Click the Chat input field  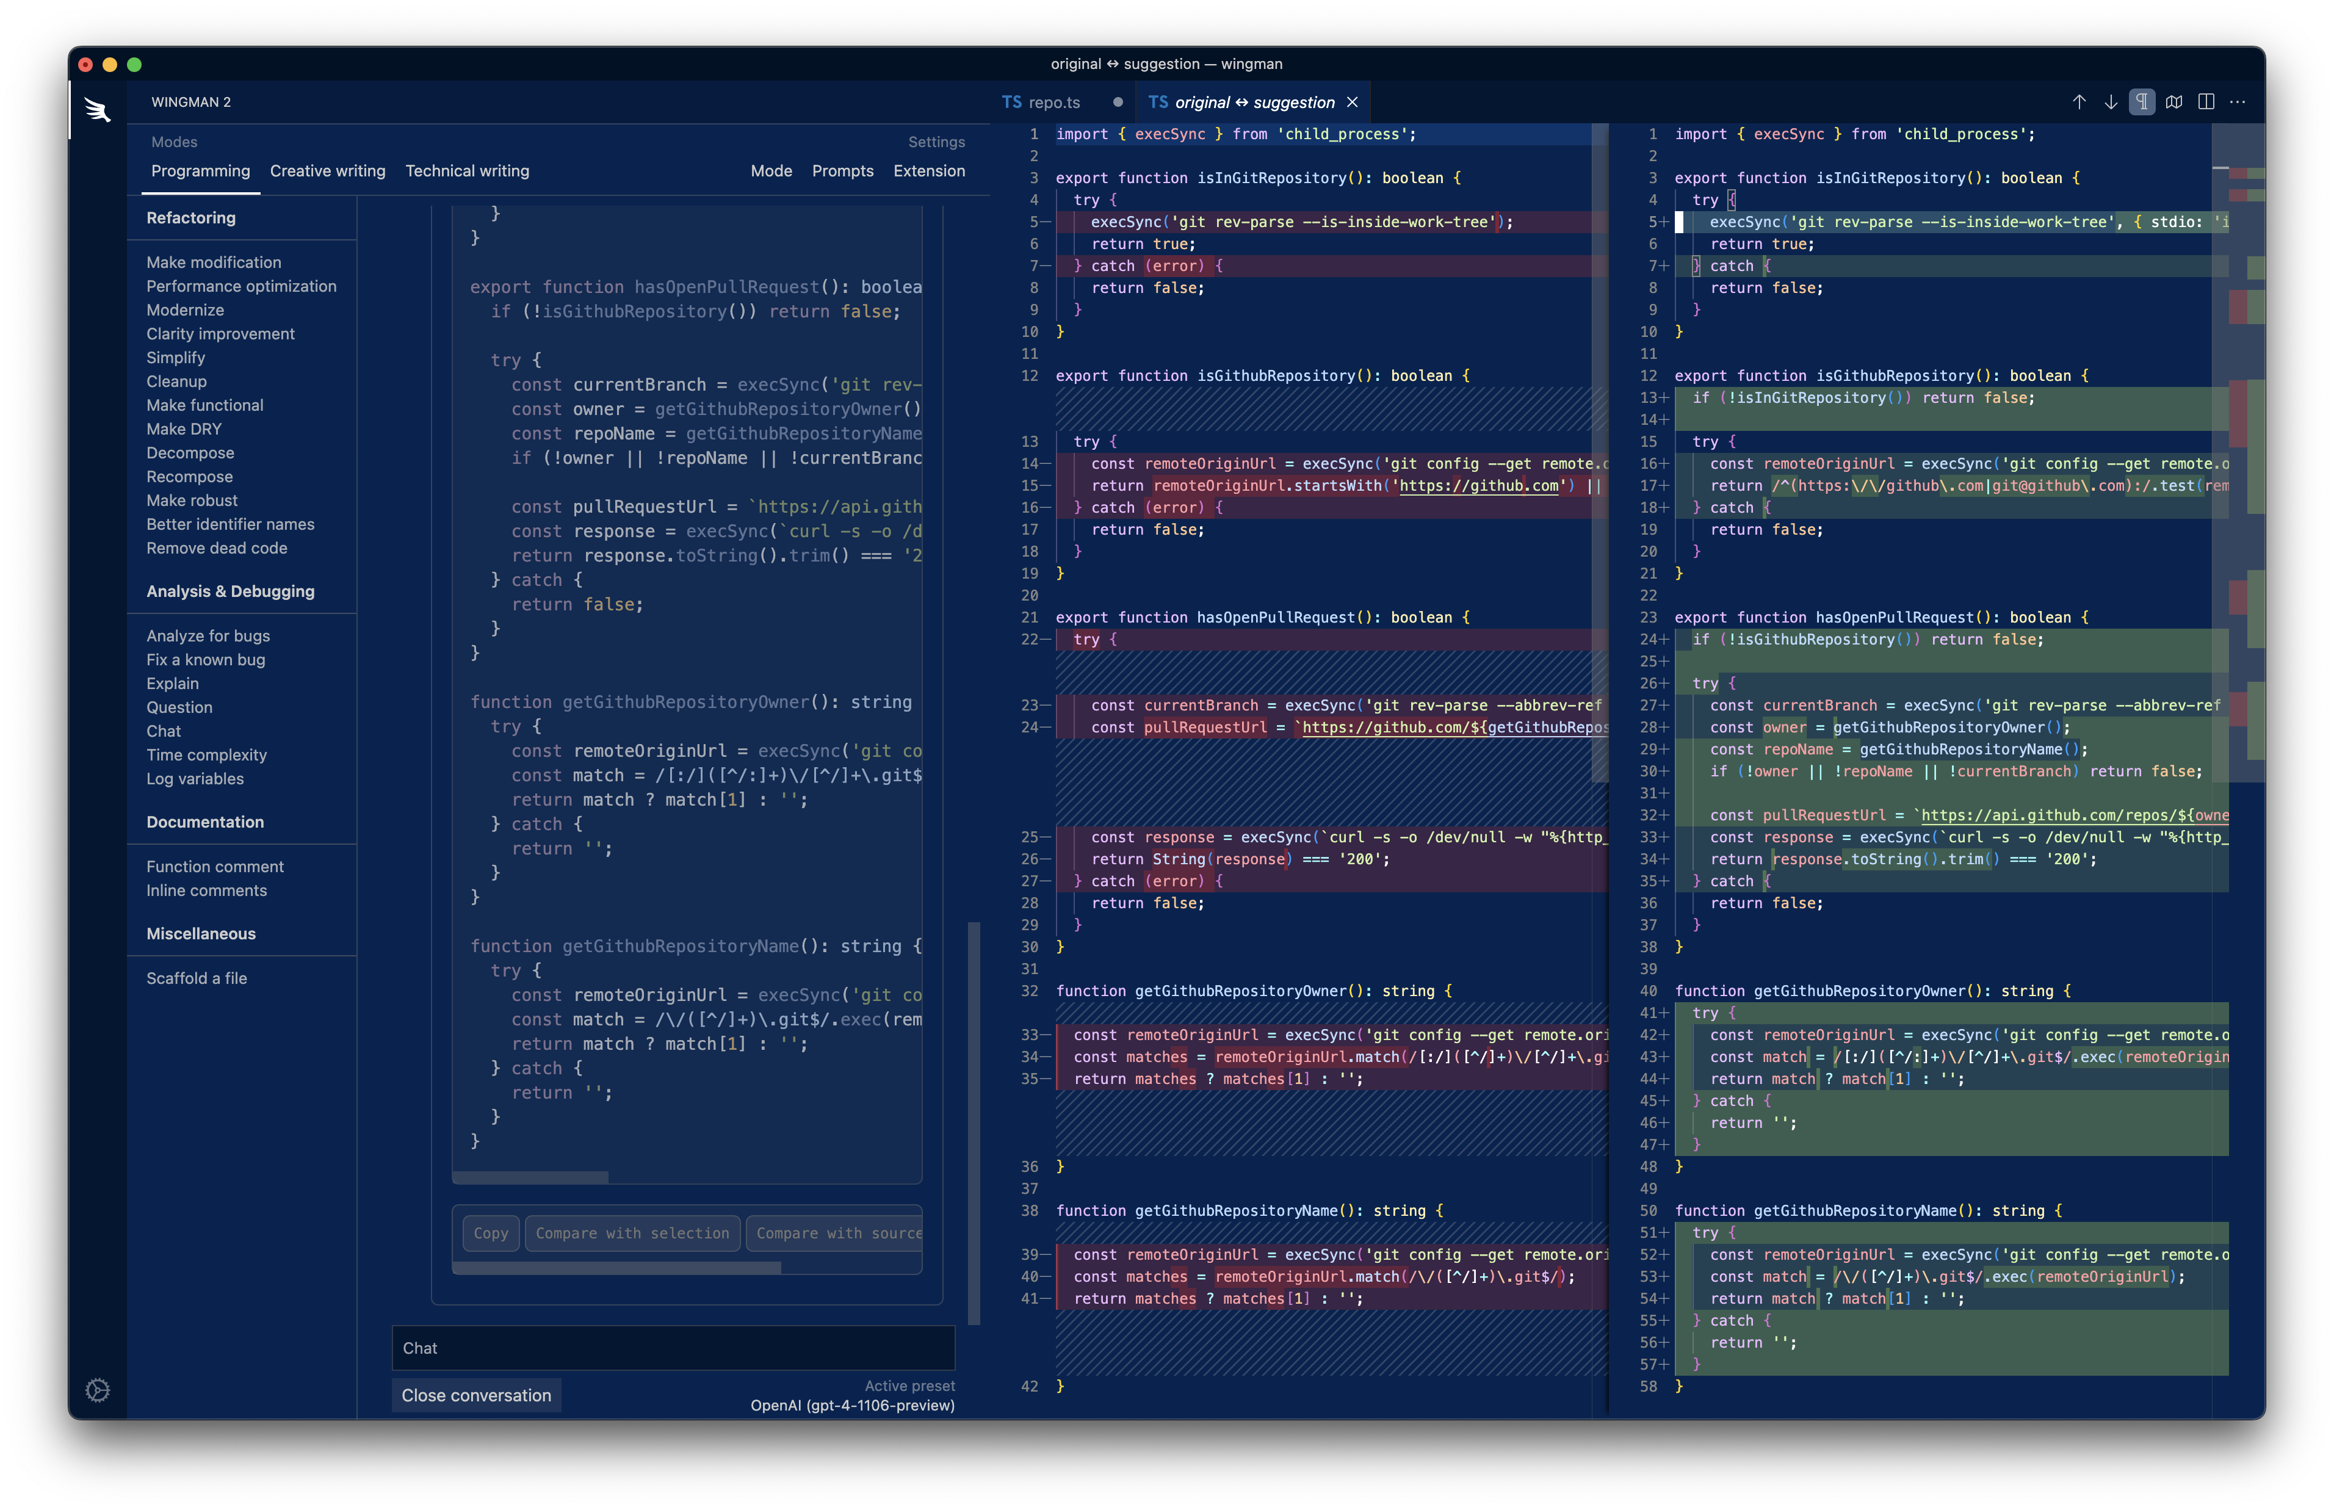(x=673, y=1347)
